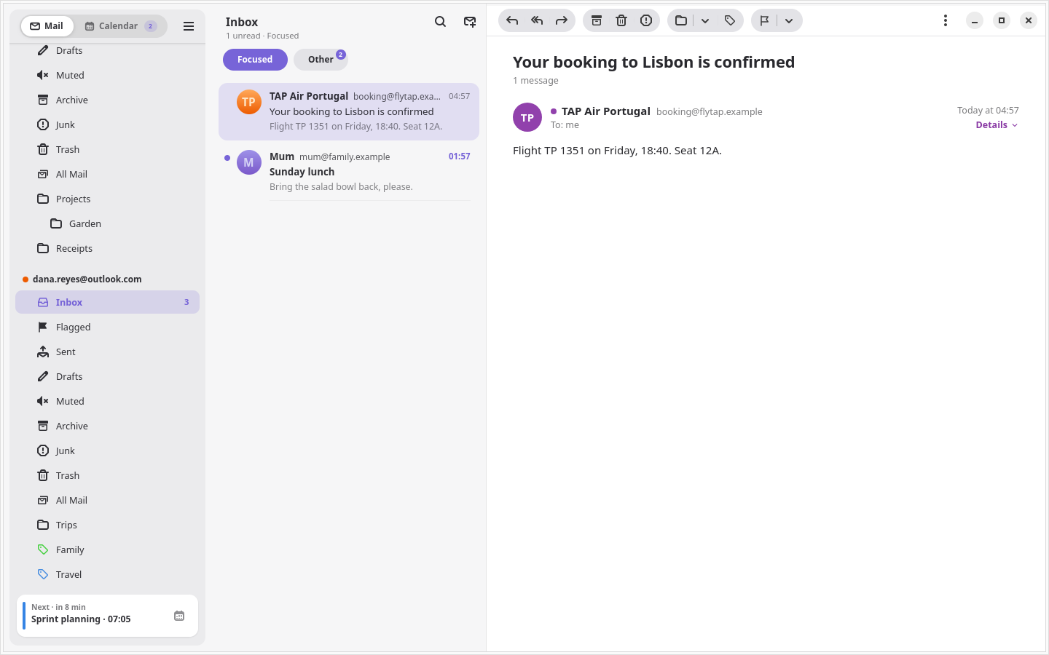The height and width of the screenshot is (655, 1049).
Task: Click the Move to folder icon
Action: [681, 20]
